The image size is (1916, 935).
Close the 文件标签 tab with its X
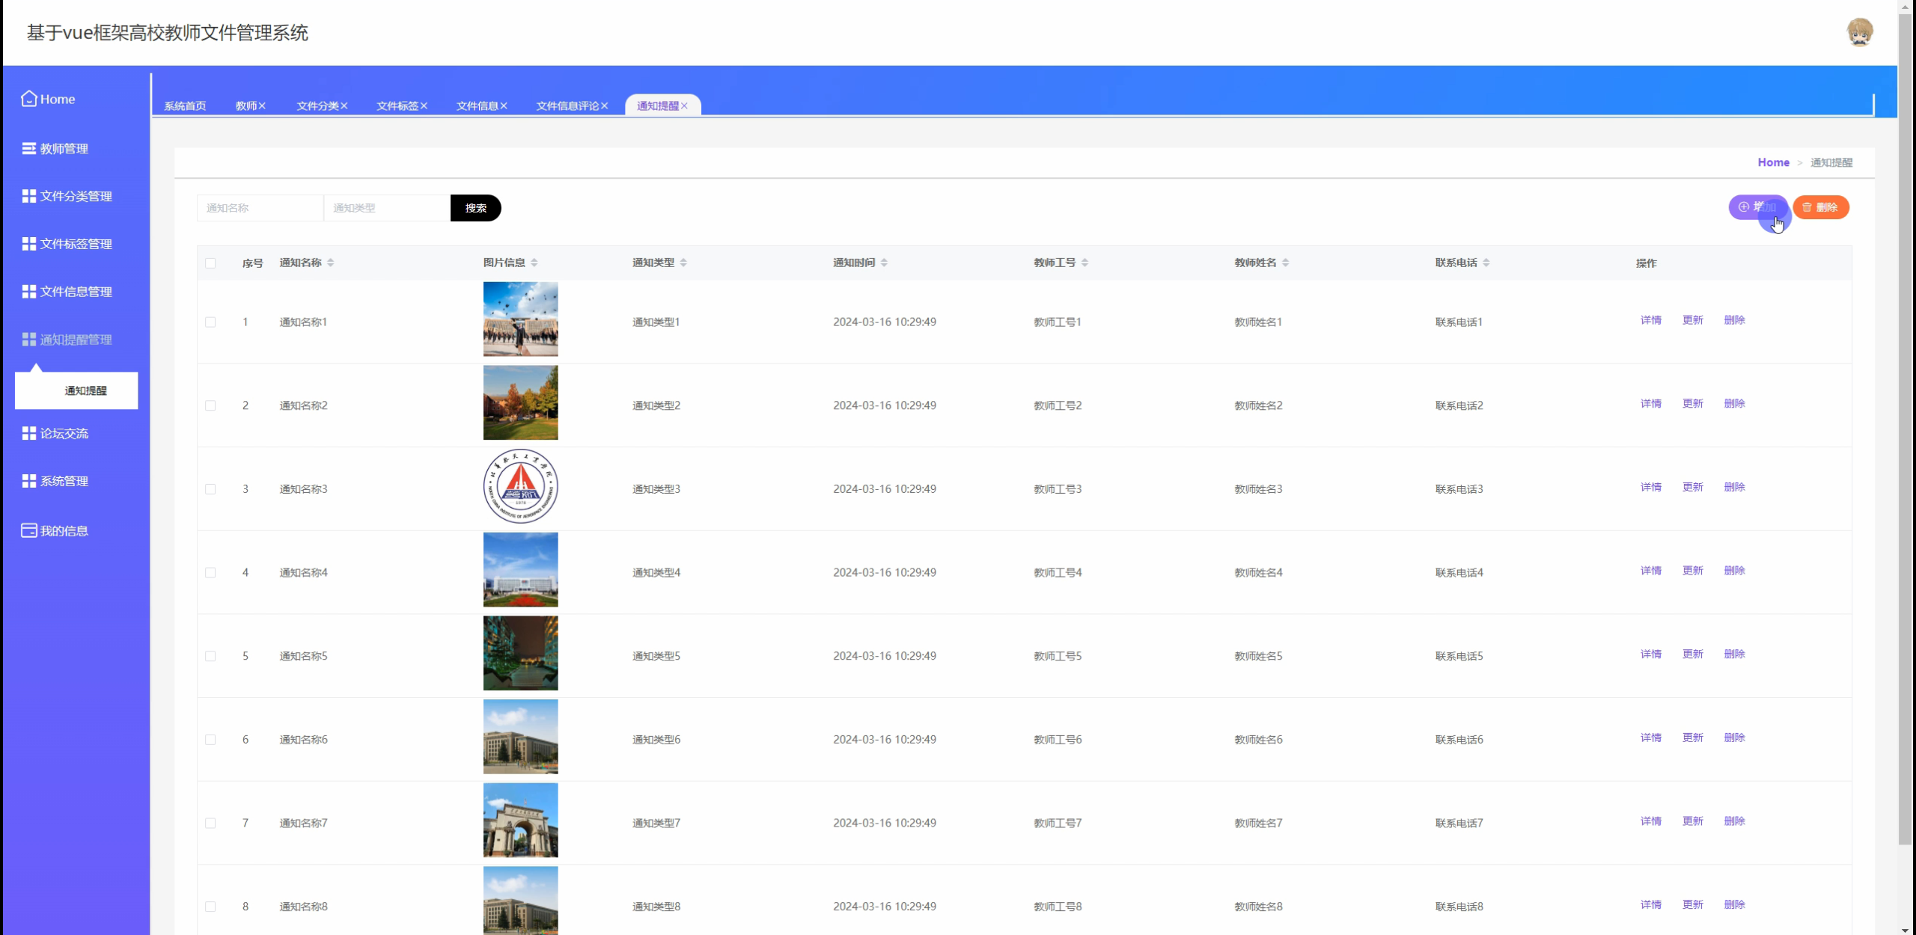[424, 106]
